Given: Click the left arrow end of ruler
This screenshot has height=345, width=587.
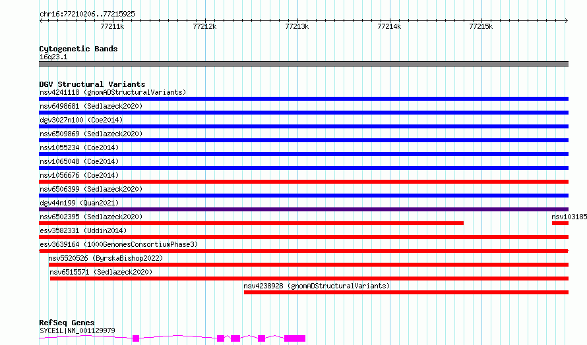Looking at the screenshot, I should [41, 21].
